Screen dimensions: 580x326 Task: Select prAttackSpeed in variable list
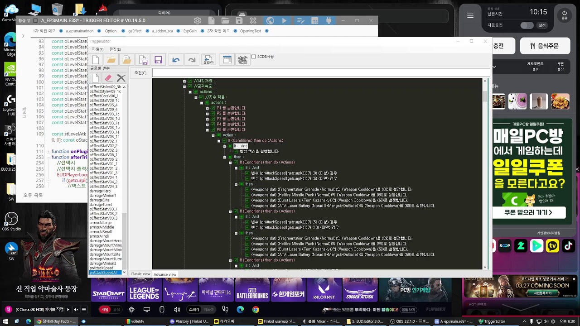pyautogui.click(x=101, y=268)
